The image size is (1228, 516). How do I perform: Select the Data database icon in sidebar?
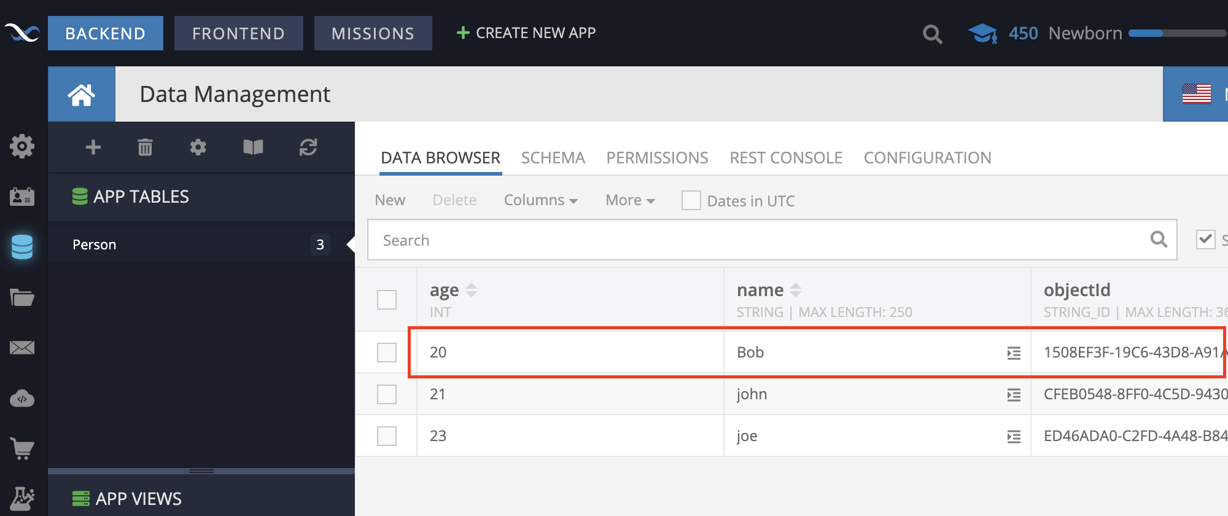pos(22,247)
